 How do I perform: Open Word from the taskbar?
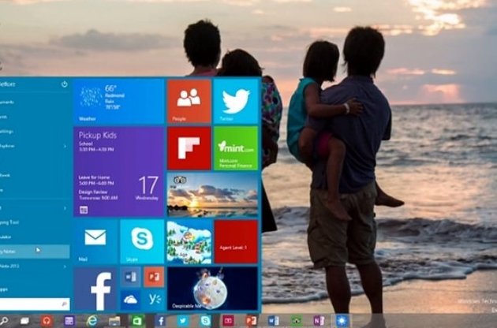pyautogui.click(x=273, y=321)
